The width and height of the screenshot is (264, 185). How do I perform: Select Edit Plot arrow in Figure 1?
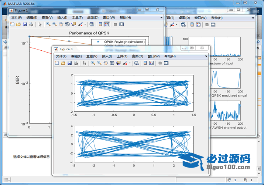tap(40, 24)
